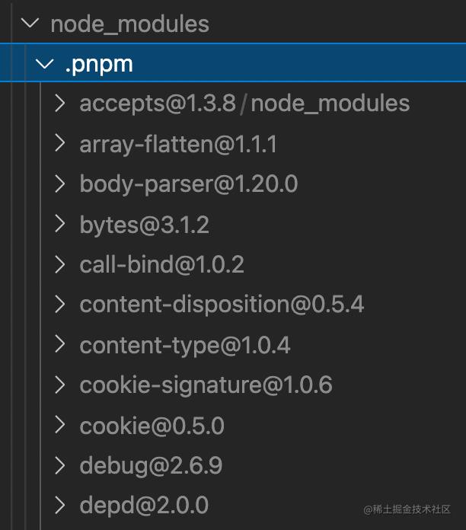Image resolution: width=466 pixels, height=530 pixels.
Task: Select debug@2.6.9 folder
Action: tap(151, 466)
